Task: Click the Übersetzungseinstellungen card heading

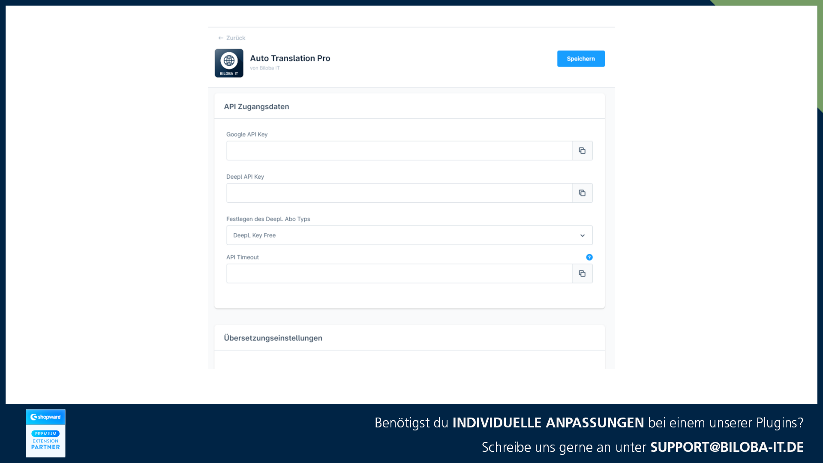Action: point(273,338)
